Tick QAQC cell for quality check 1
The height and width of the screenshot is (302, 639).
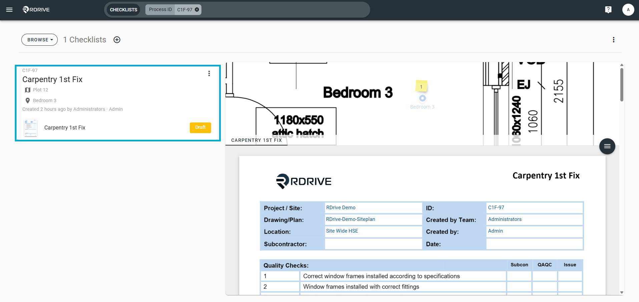pyautogui.click(x=545, y=276)
